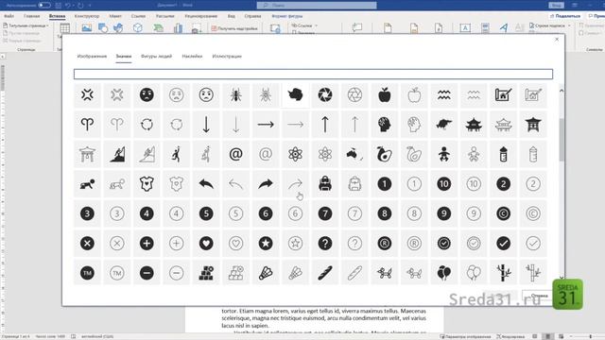Click the 3D models cube icon
This screenshot has width=605, height=340.
click(138, 27)
